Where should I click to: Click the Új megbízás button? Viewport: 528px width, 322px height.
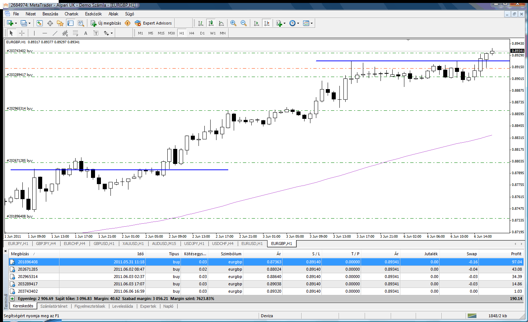(x=106, y=23)
